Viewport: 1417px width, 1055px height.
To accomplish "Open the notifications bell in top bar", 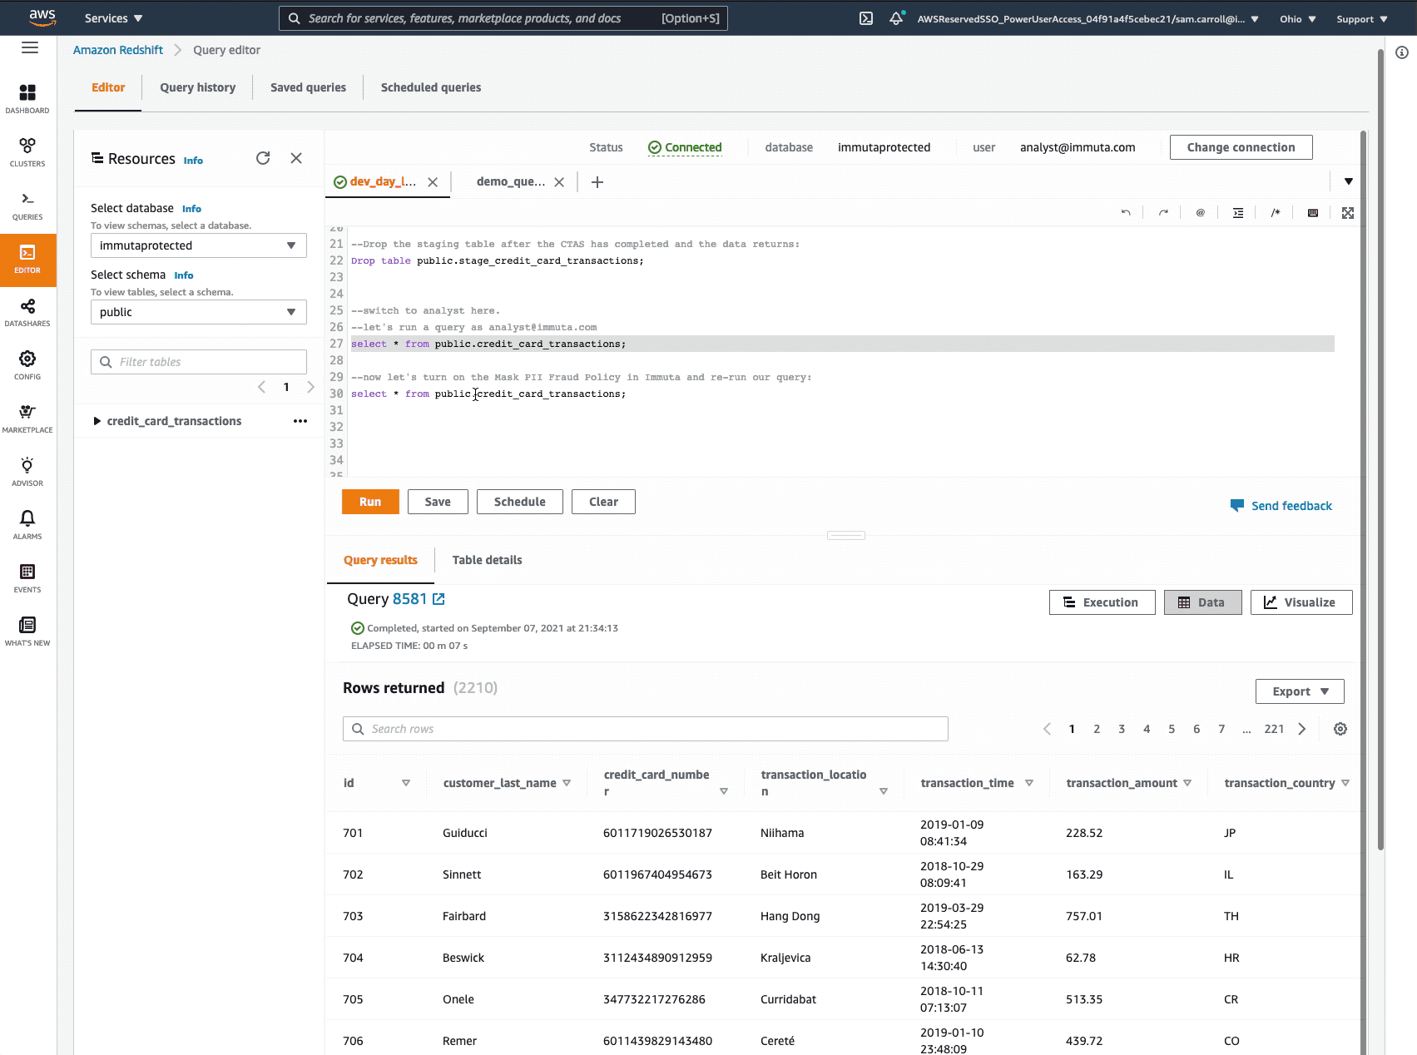I will [896, 18].
